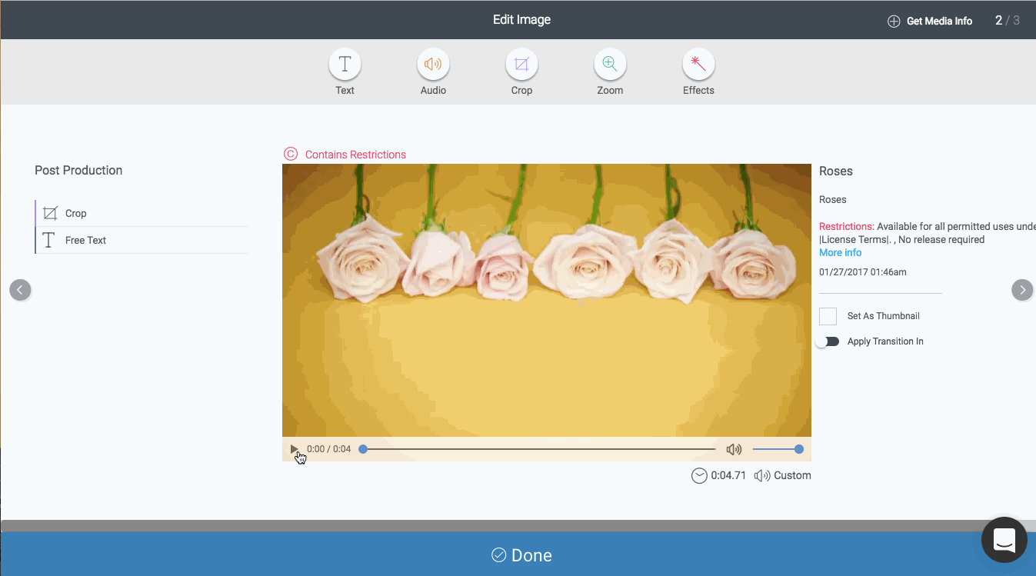Screen dimensions: 1036x576
Task: Toggle Apply Transition In switch
Action: pos(828,341)
